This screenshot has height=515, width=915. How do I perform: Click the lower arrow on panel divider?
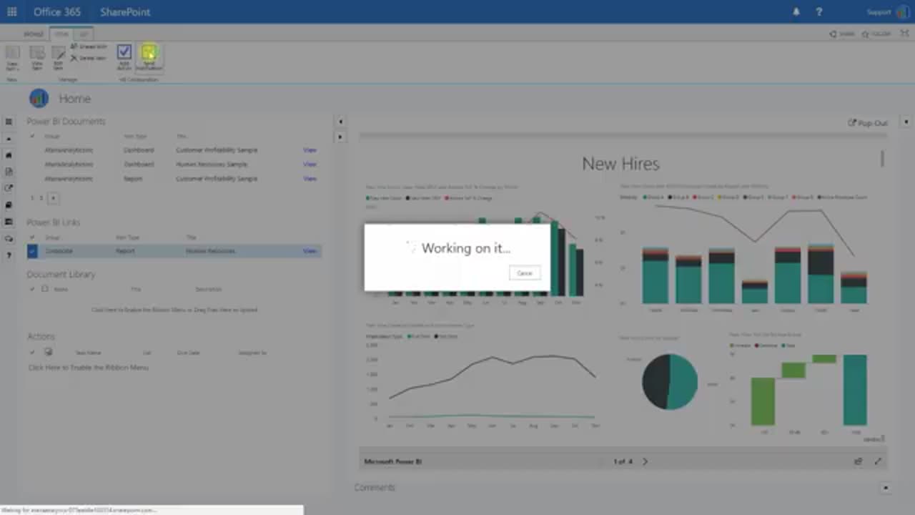click(340, 137)
